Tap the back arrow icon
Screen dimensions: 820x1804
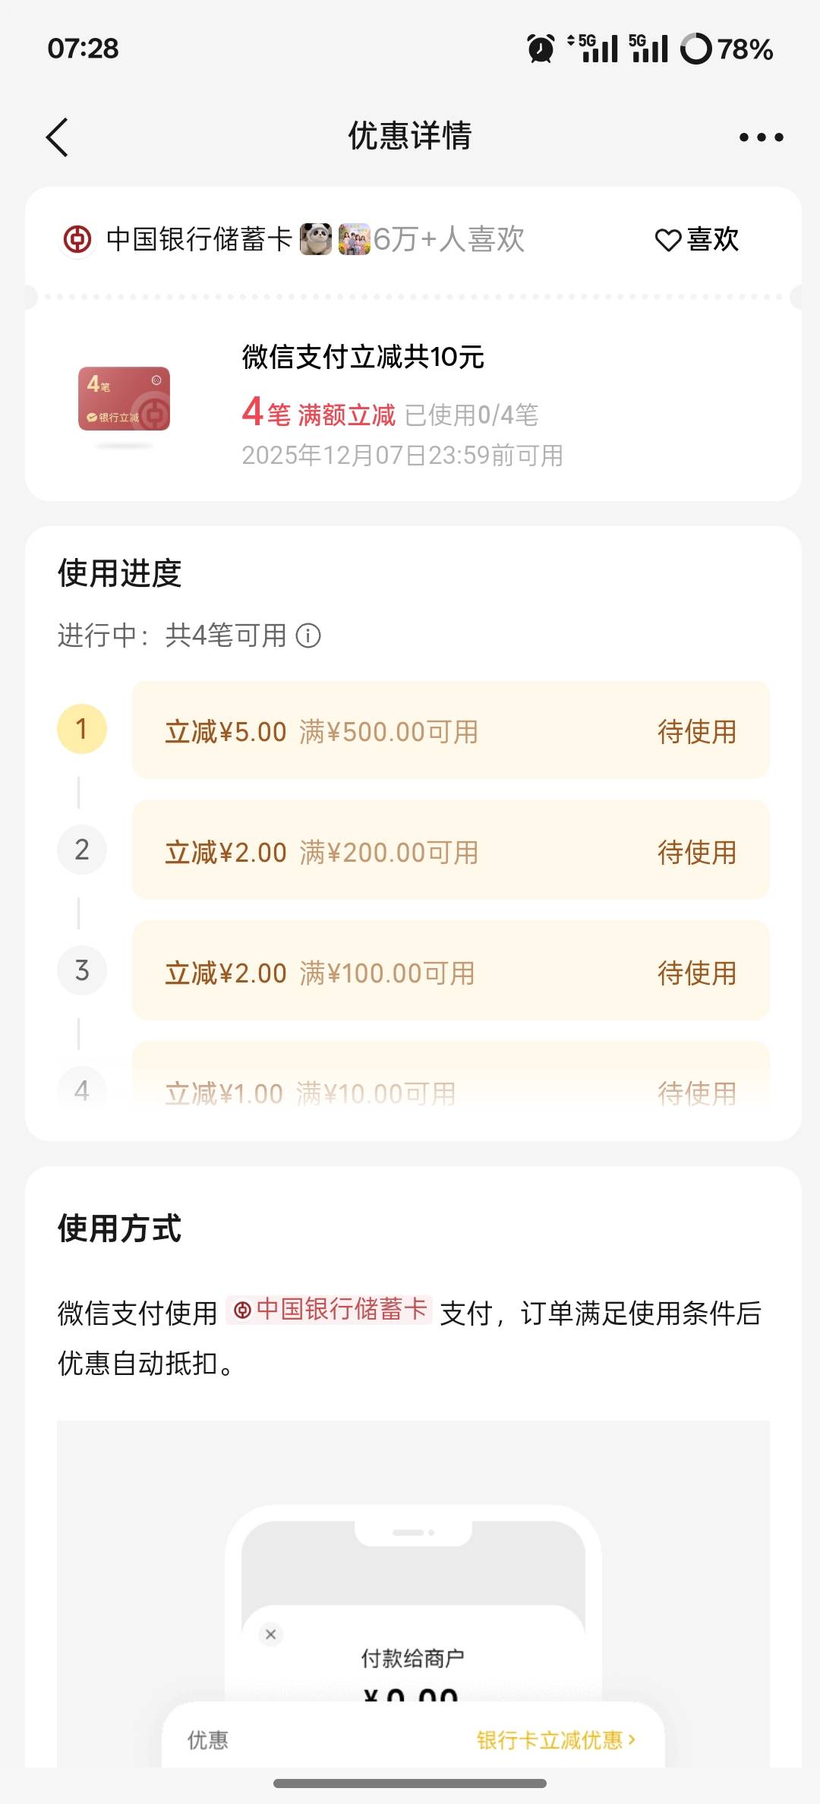(x=58, y=137)
